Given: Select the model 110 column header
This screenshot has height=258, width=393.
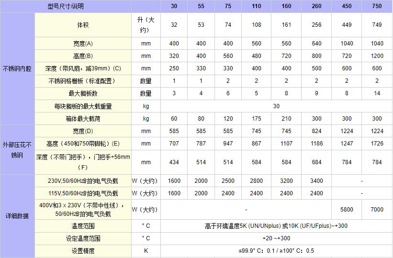Looking at the screenshot, I should [x=257, y=6].
